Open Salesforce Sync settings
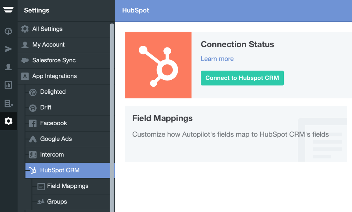 (54, 60)
